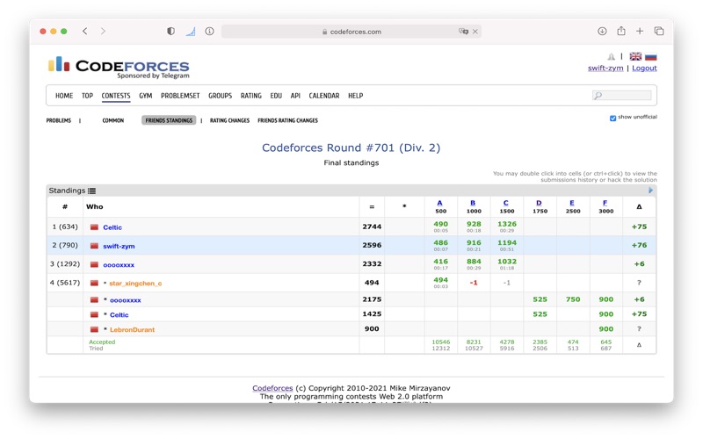Click the standings list icon next to Standings
Screen dimensions: 703x439
[92, 191]
